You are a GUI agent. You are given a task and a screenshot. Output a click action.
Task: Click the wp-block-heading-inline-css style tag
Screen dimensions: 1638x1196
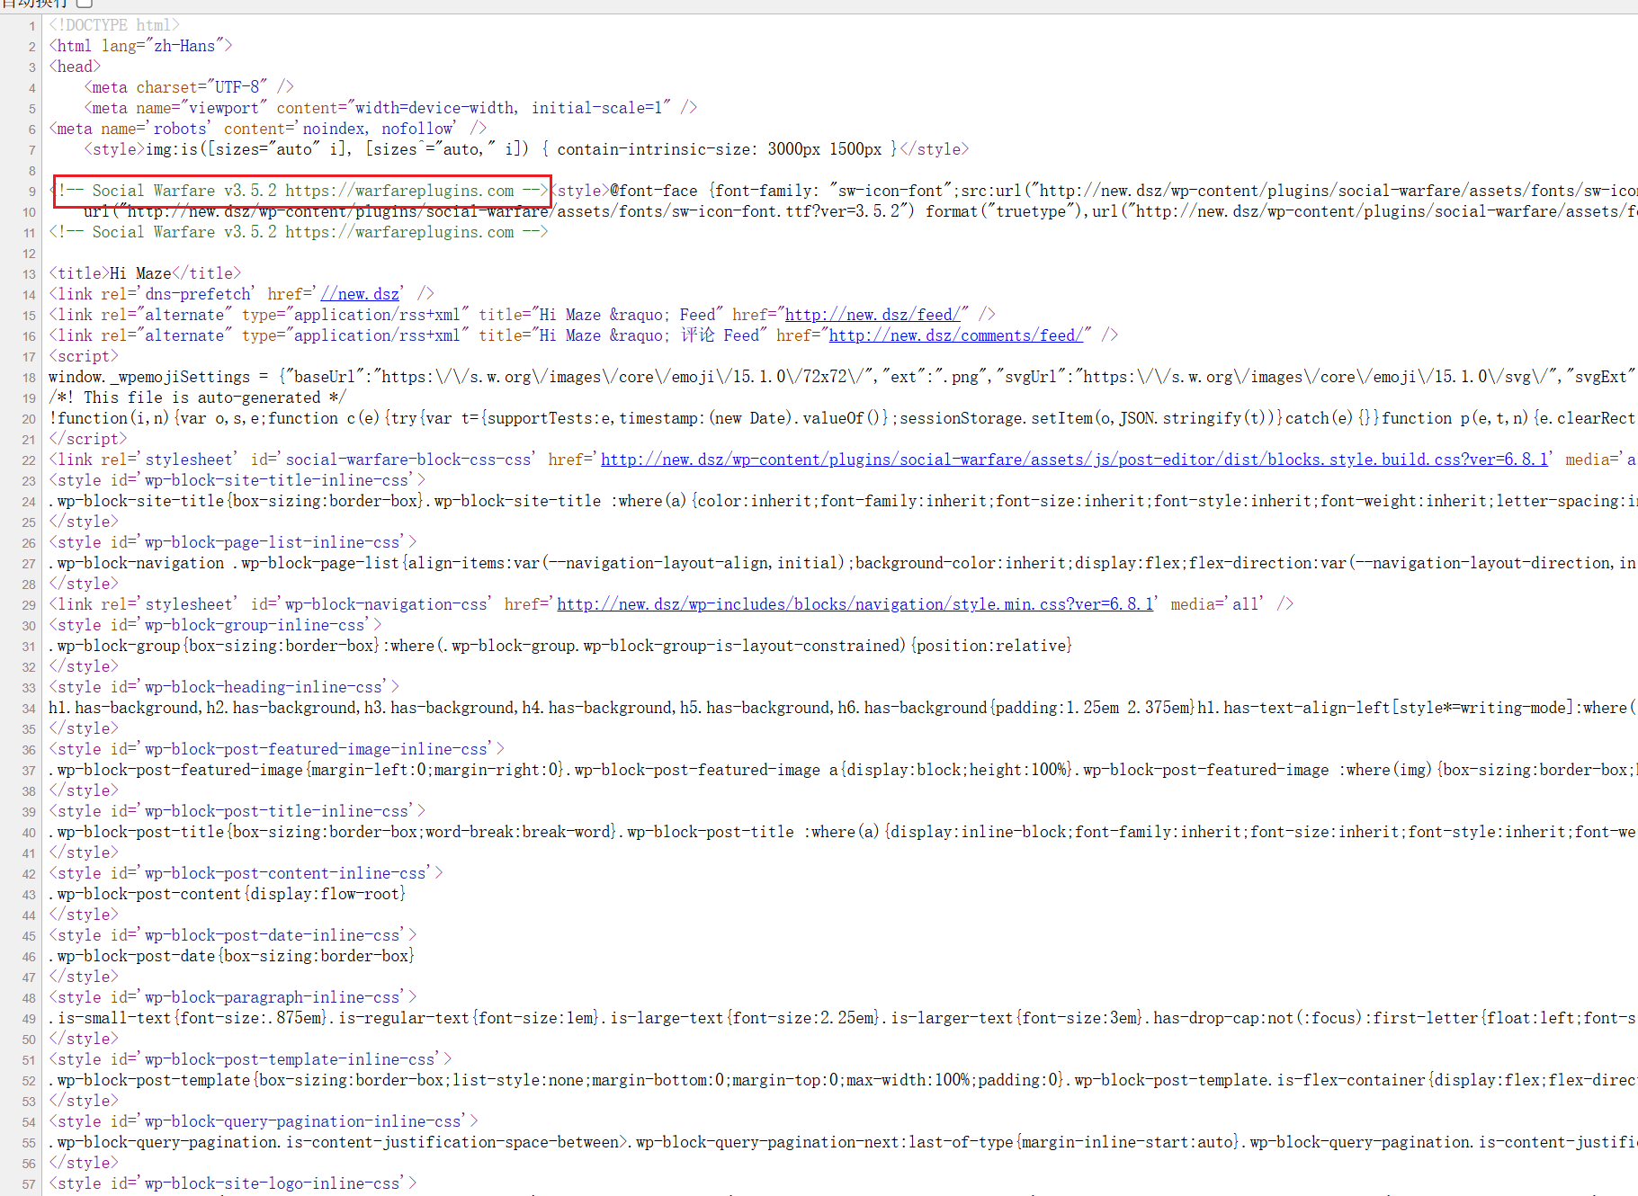click(224, 687)
